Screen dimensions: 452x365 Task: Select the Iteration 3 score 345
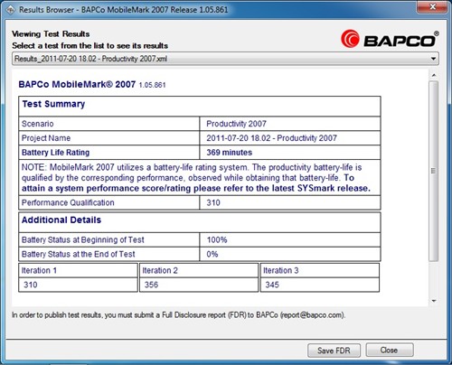pos(272,285)
